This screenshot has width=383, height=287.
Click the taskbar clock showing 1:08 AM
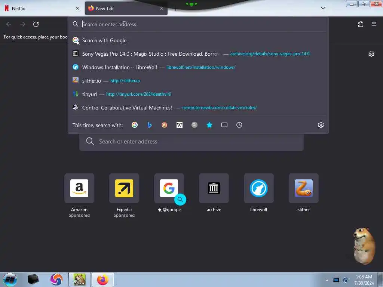(x=364, y=280)
